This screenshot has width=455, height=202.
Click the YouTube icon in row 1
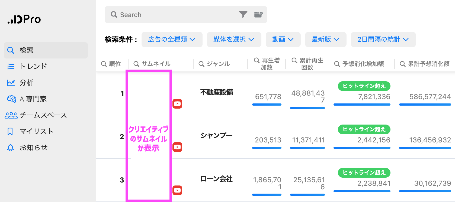point(177,104)
